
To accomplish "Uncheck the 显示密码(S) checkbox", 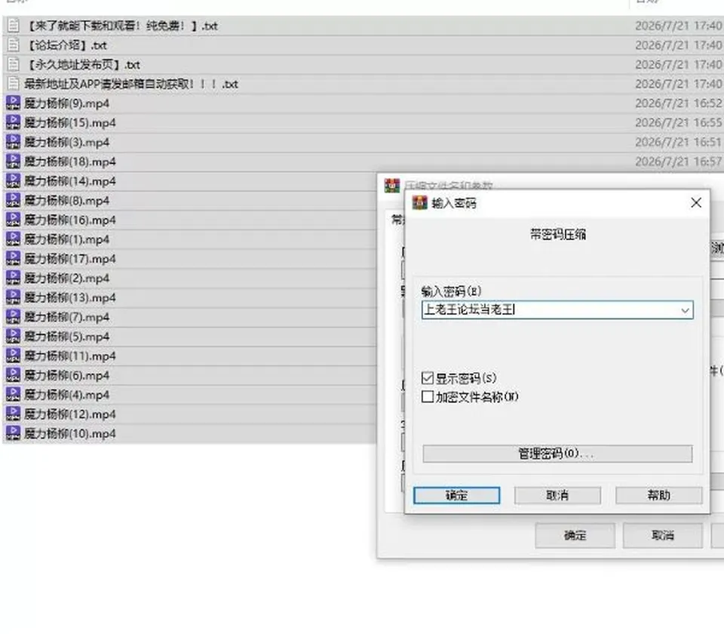I will click(428, 378).
